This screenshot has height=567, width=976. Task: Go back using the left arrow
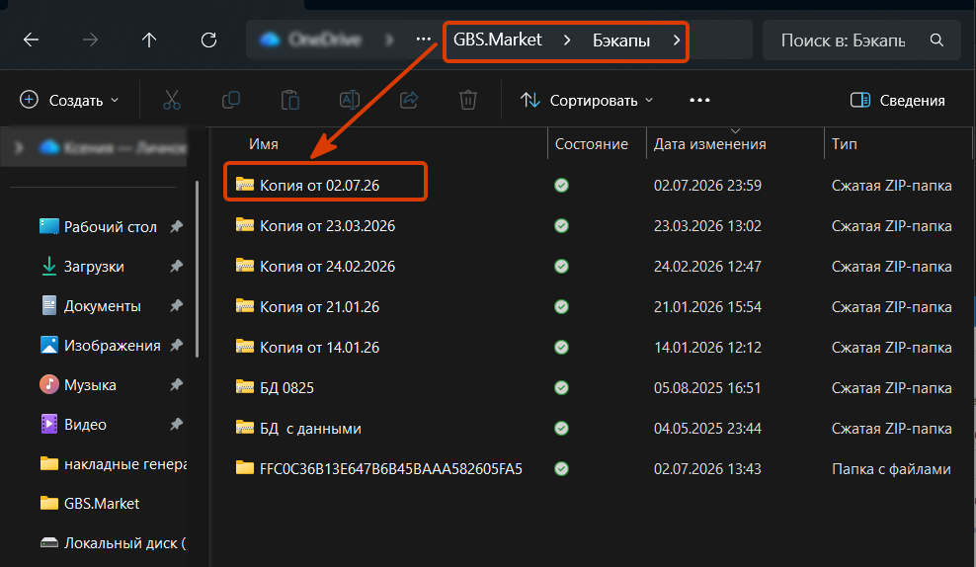click(x=31, y=40)
